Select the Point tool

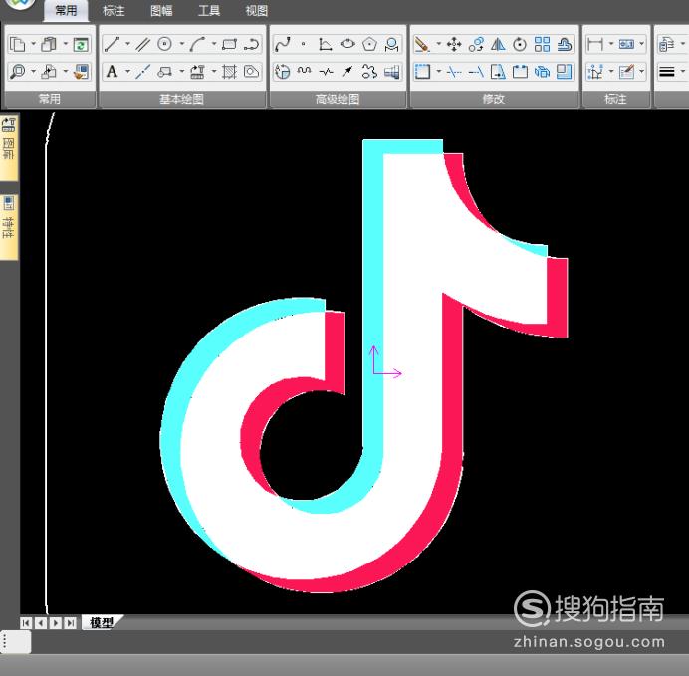pyautogui.click(x=304, y=44)
